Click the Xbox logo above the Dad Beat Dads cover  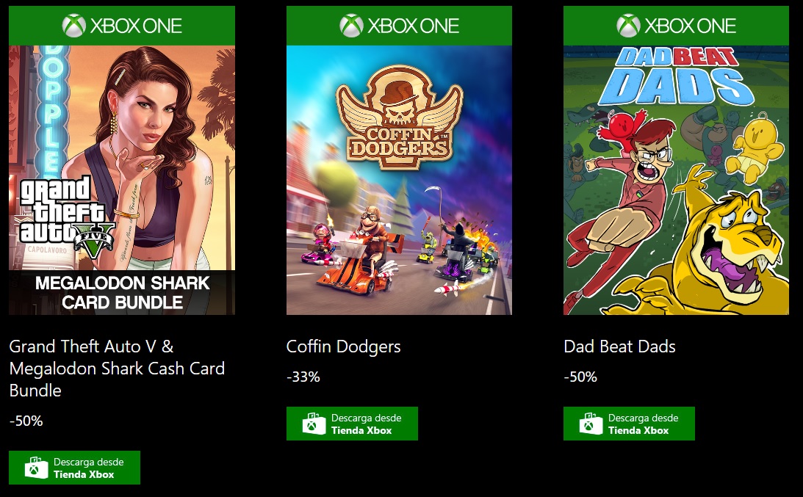629,26
